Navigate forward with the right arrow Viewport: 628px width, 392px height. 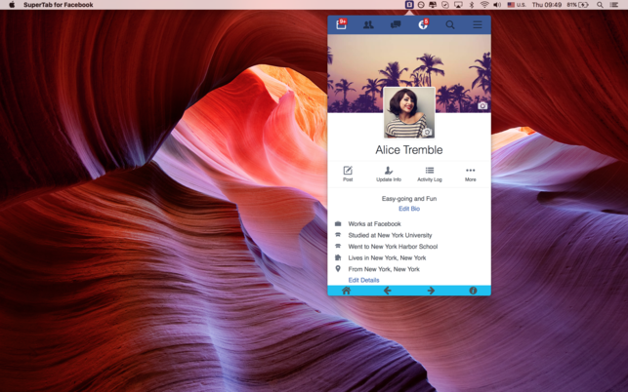(x=431, y=291)
